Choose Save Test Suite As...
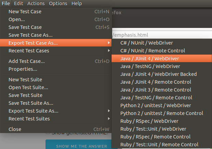212x149 pixels. (x=56, y=103)
